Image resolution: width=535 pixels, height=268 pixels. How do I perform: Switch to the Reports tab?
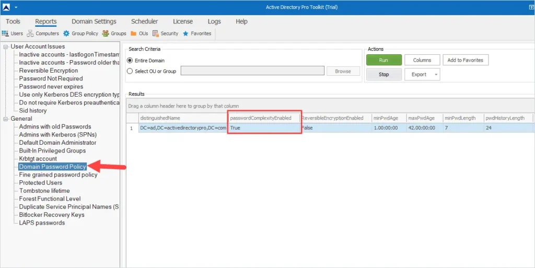(x=46, y=21)
